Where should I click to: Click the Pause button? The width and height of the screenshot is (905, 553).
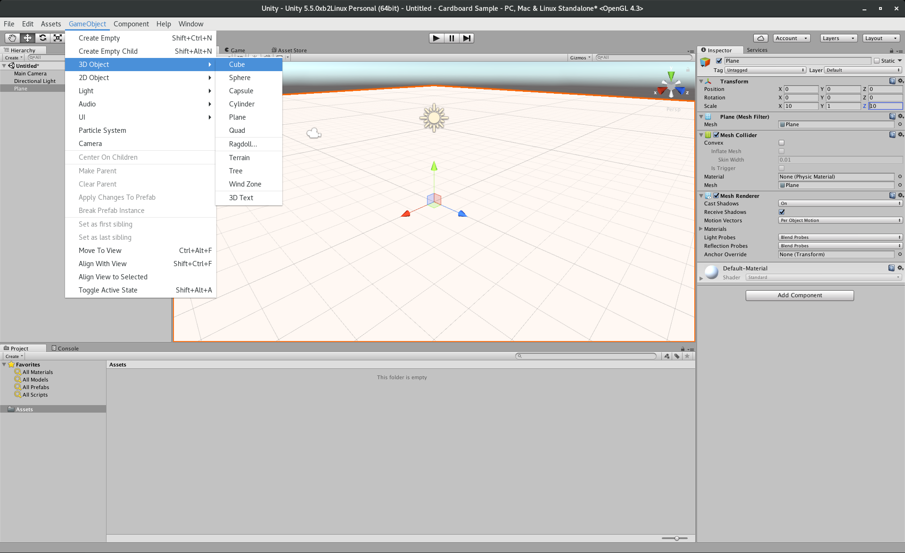click(451, 38)
